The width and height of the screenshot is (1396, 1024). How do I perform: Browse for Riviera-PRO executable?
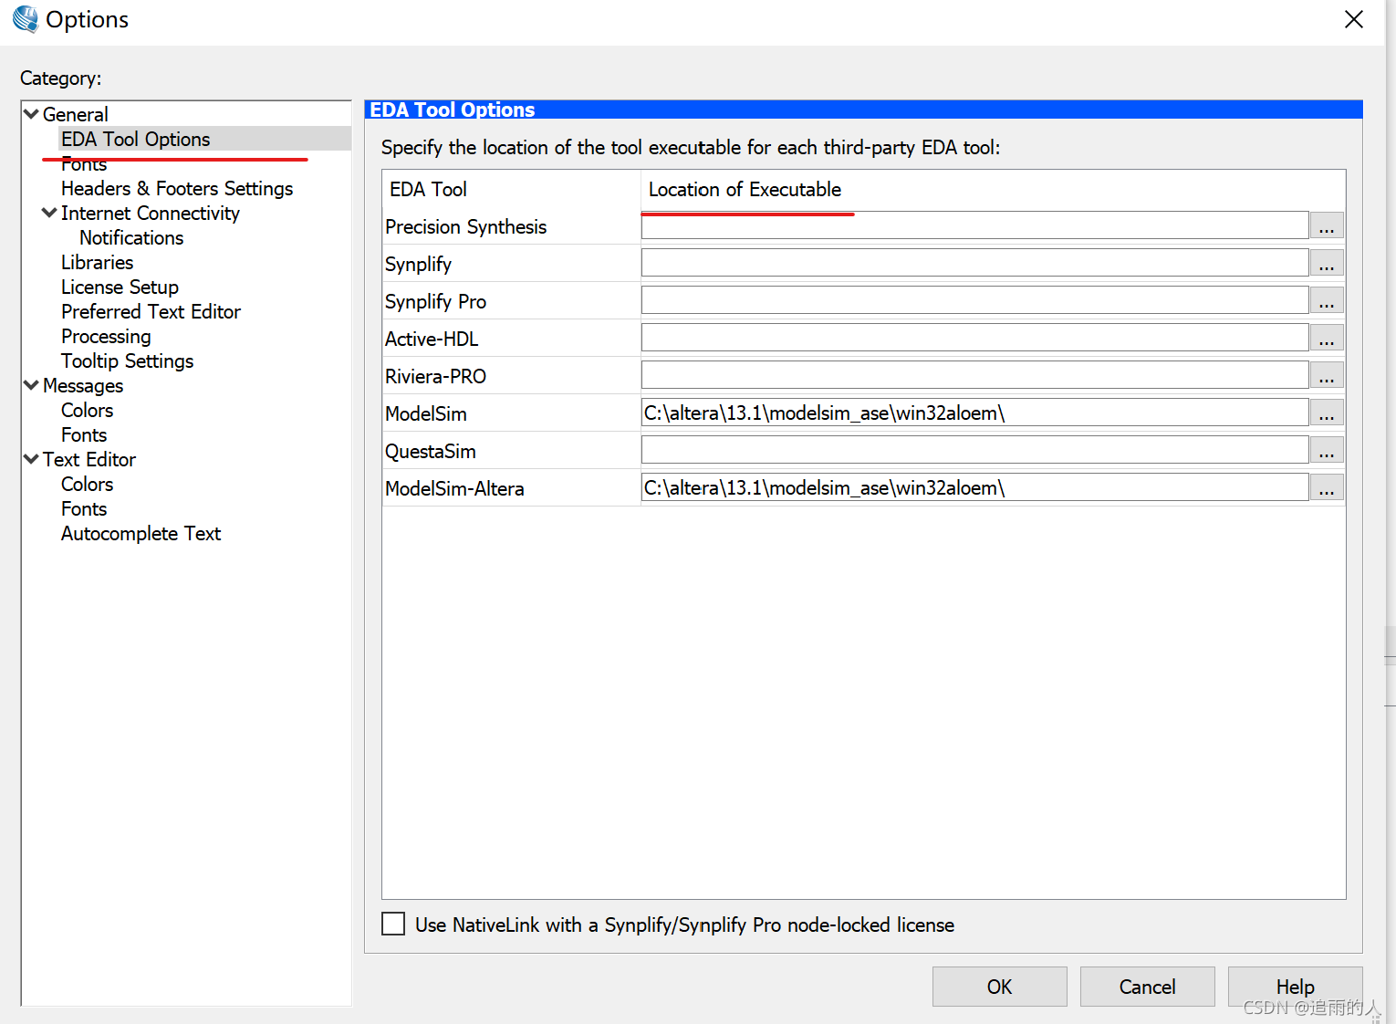tap(1327, 375)
